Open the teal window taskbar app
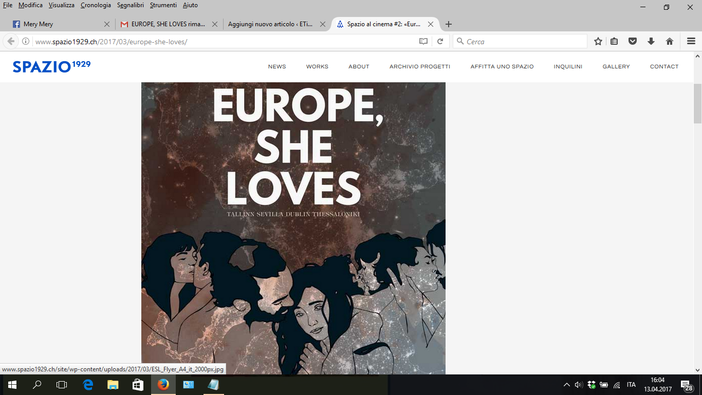Screen dimensions: 702x395 pos(213,385)
